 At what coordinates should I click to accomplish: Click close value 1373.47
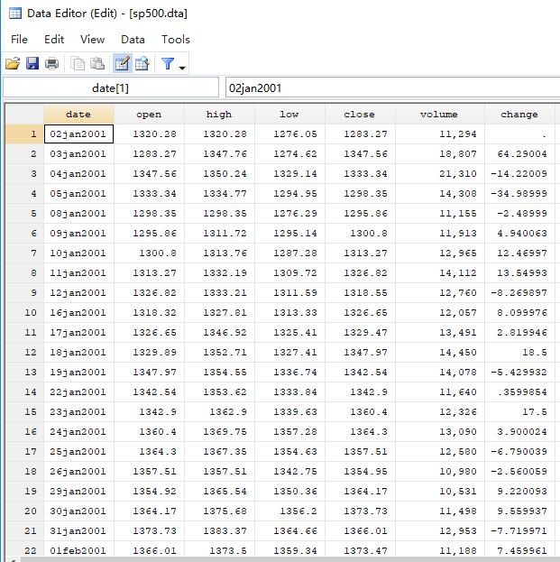(360, 550)
